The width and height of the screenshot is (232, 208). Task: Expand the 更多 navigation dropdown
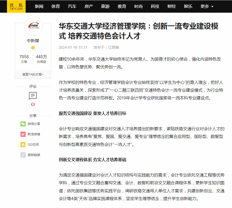point(207,6)
